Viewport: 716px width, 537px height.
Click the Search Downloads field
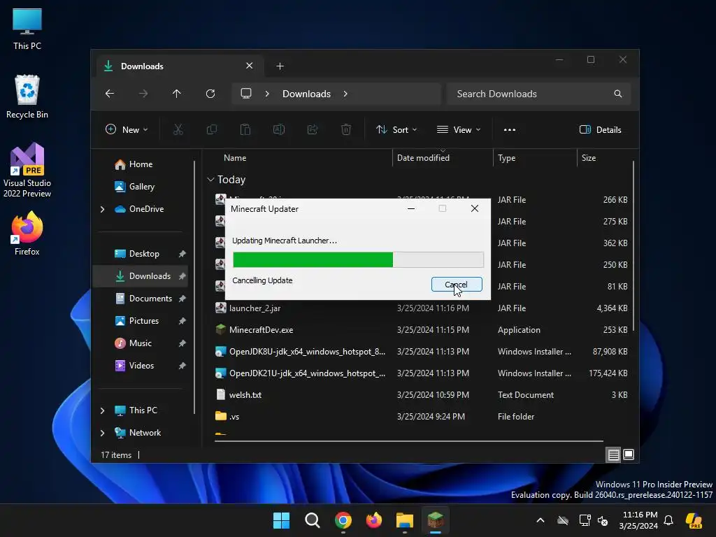(x=538, y=94)
